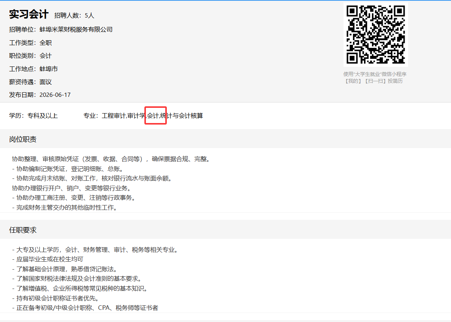451x322 pixels.
Task: Click the major 工程审计 in 专业 list
Action: pyautogui.click(x=114, y=116)
